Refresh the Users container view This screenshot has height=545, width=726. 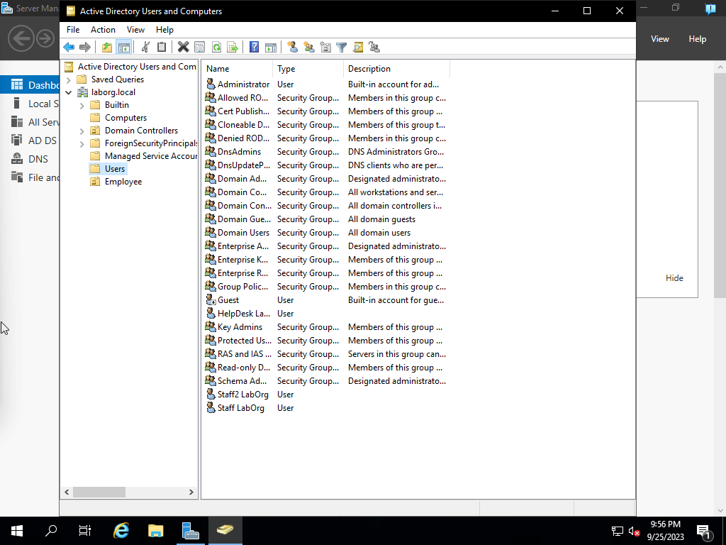[216, 47]
